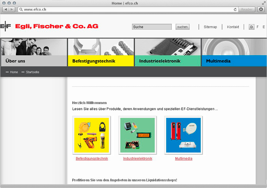Open the yellow Befestigungstechnik navigation tab
Image resolution: width=267 pixels, height=188 pixels.
(101, 61)
